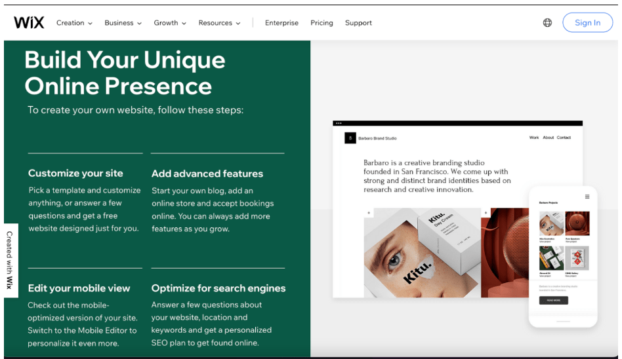Click the Created with Wix side tab

click(x=10, y=260)
